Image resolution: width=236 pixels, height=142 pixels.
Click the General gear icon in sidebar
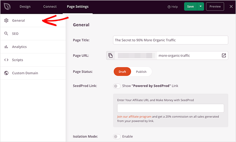6,20
